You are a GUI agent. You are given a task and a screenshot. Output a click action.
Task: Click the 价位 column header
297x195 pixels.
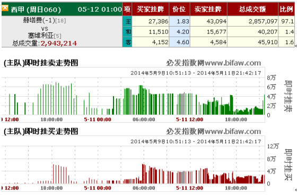pos(179,9)
